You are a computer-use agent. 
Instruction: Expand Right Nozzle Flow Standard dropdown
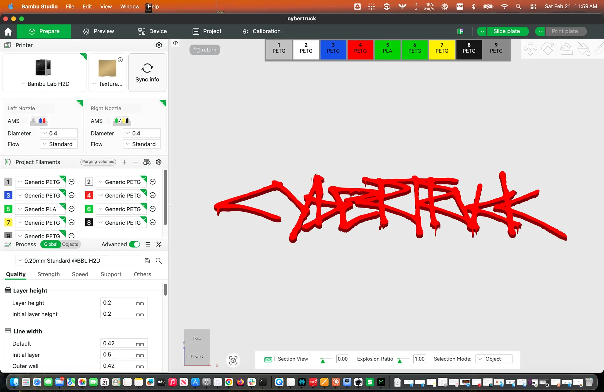click(x=142, y=144)
